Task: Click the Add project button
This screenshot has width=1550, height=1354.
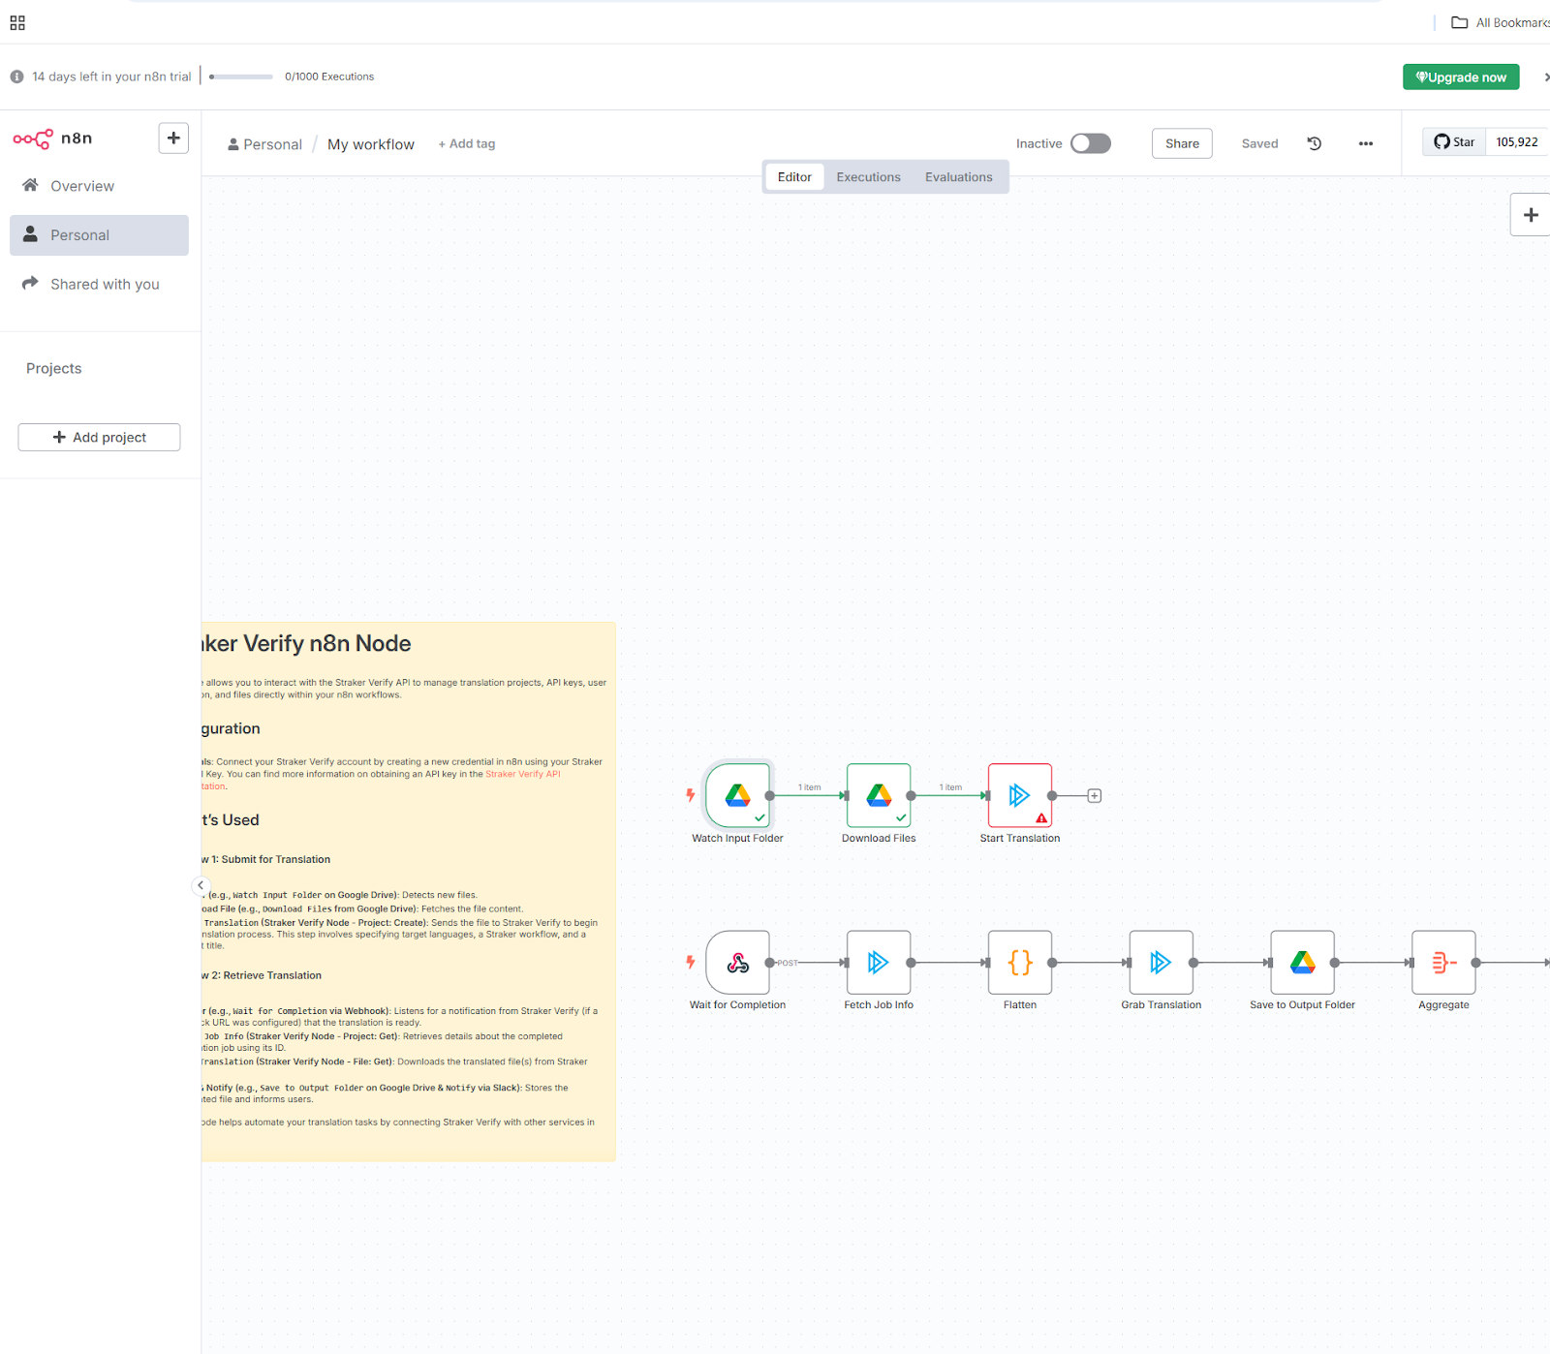Action: pos(99,437)
